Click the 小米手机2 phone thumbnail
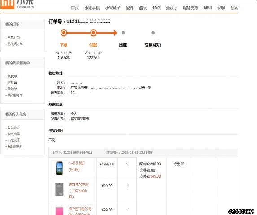Screen dimensions: 257x215 (59, 168)
